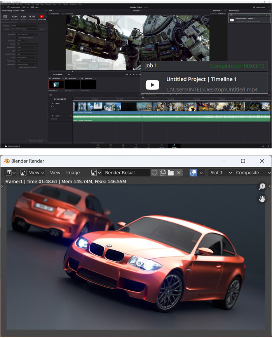Screen dimensions: 272x338
Task: Click the large YouTube icon in Job 1
Action: (x=152, y=85)
